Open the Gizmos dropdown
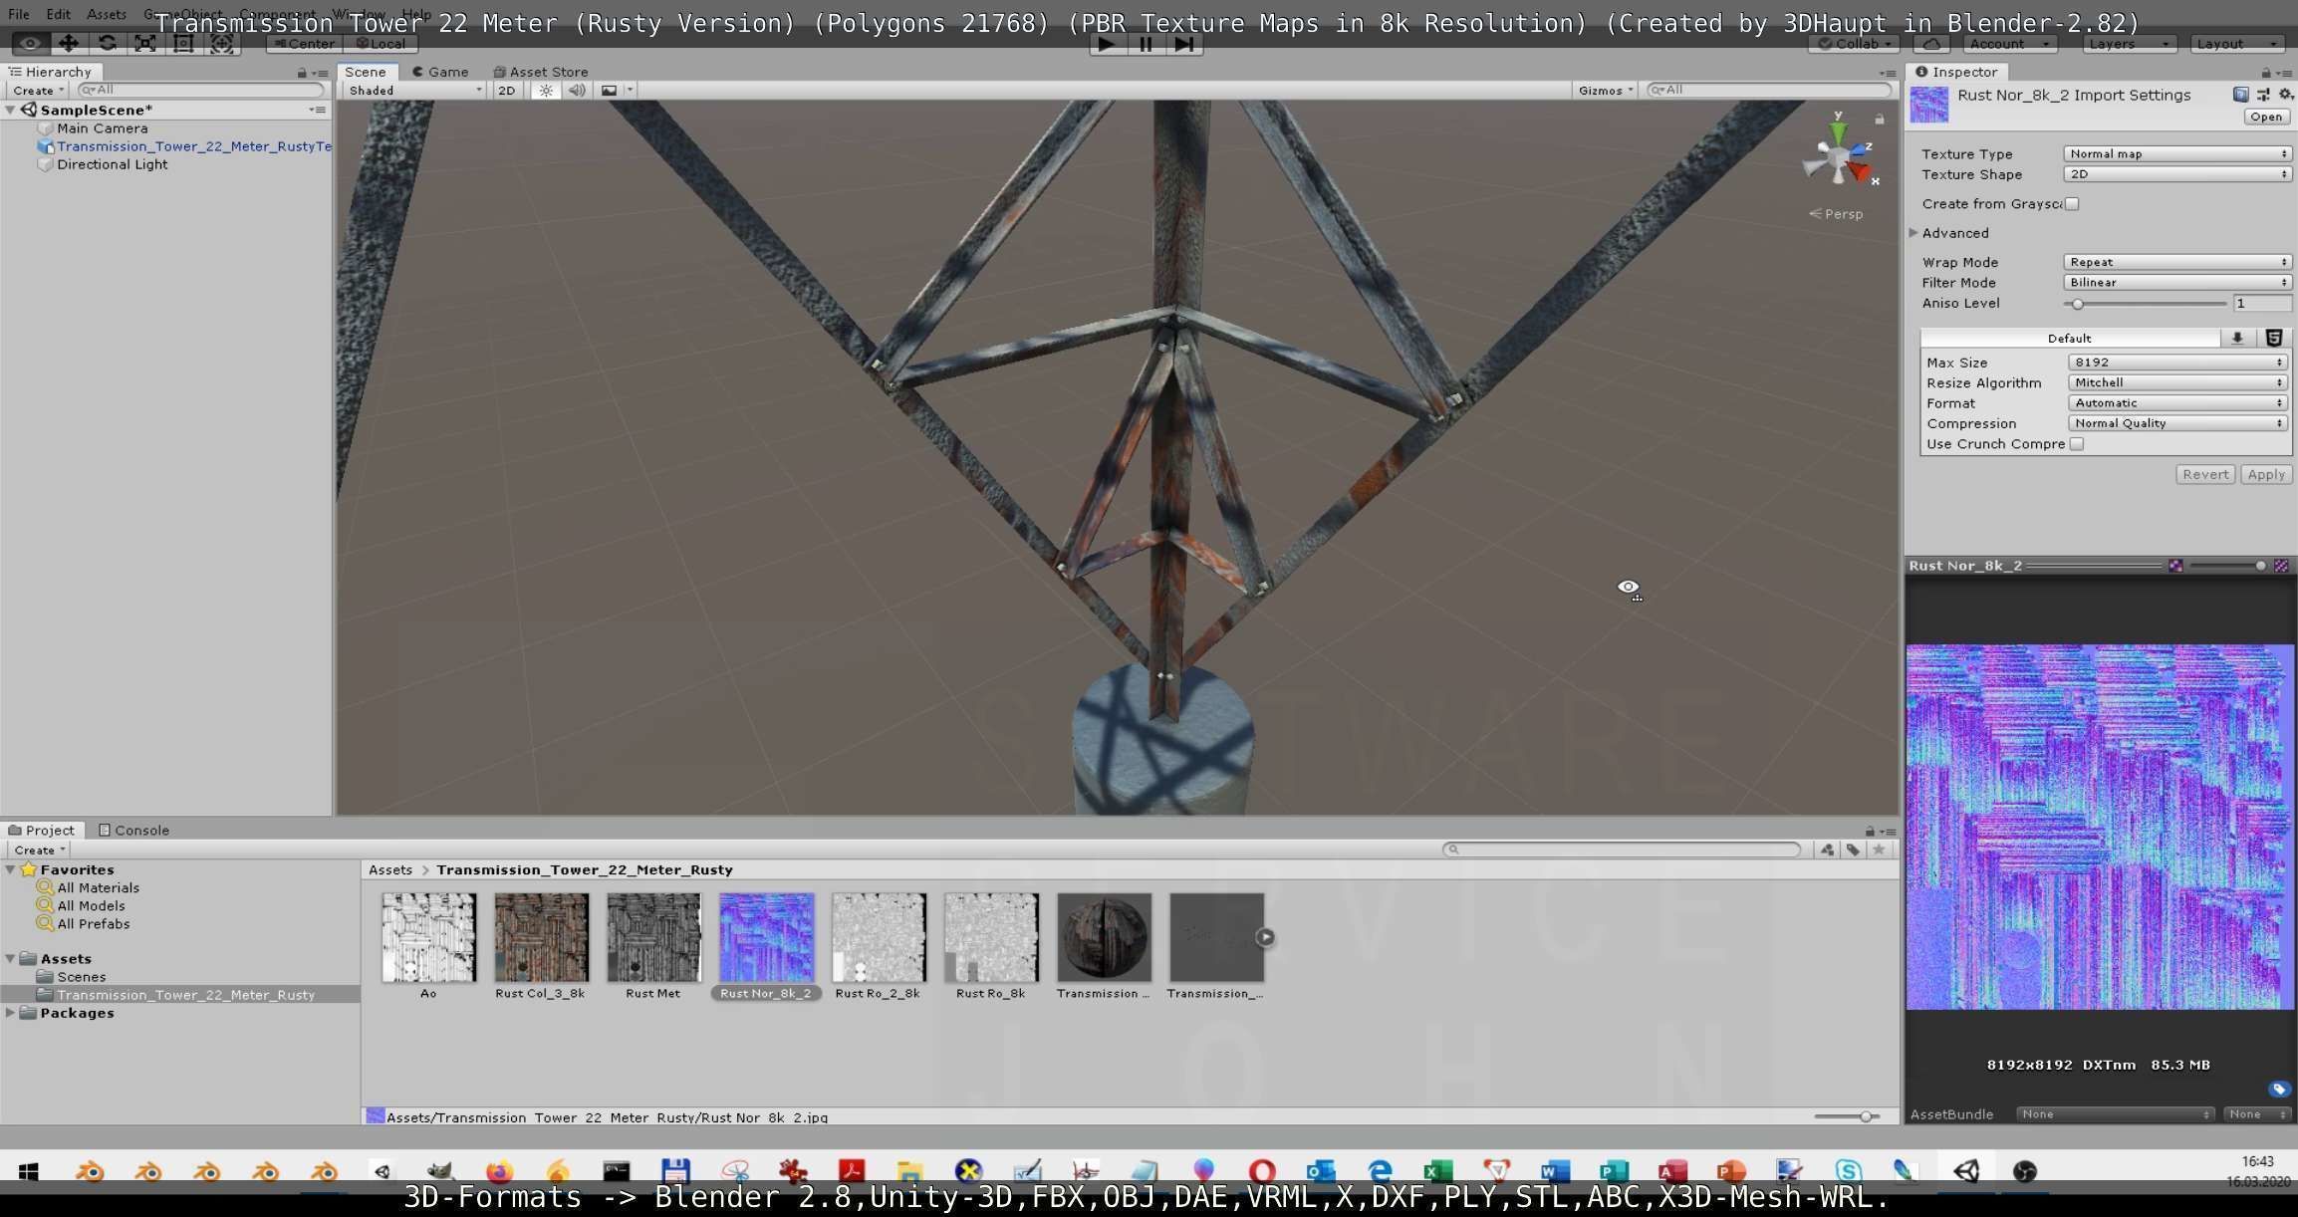 pyautogui.click(x=1605, y=90)
